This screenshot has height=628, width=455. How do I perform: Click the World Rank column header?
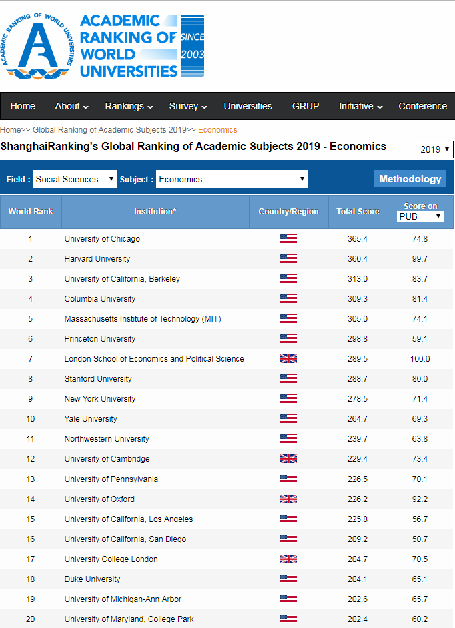point(31,212)
